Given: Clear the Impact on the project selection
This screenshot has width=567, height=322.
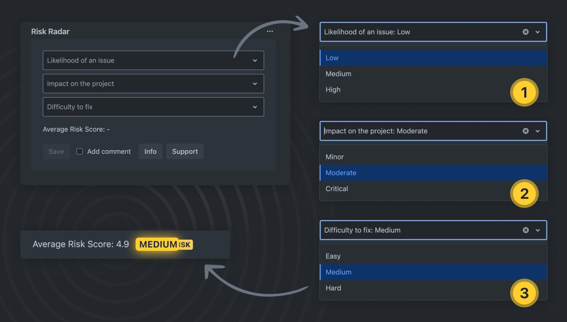Looking at the screenshot, I should click(525, 131).
